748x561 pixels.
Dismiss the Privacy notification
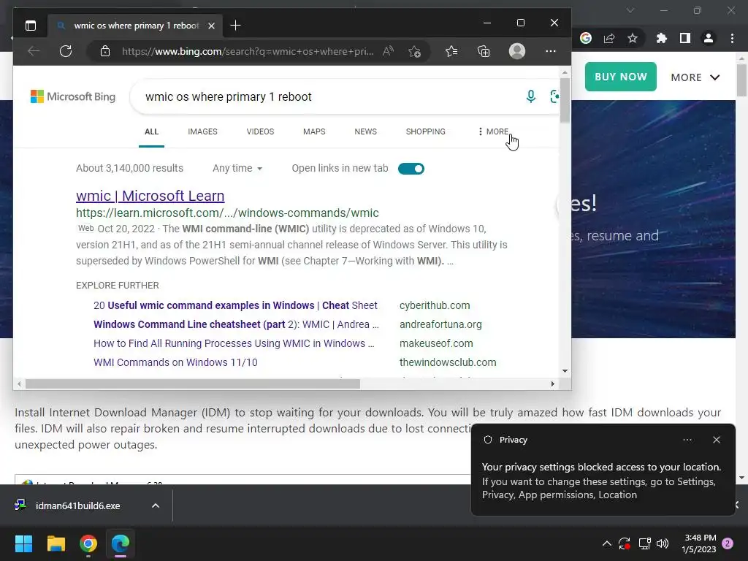coord(717,440)
